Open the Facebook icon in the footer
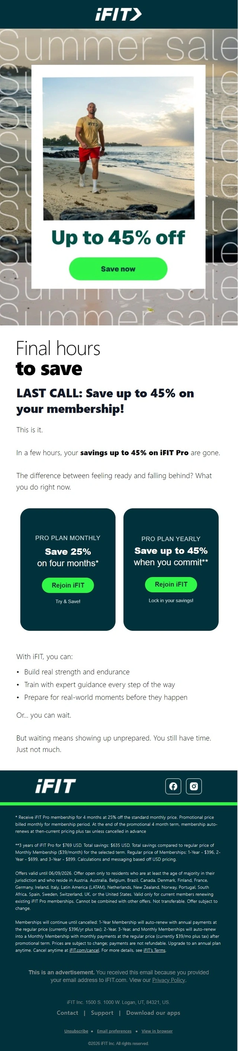238x1051 pixels. 173,786
